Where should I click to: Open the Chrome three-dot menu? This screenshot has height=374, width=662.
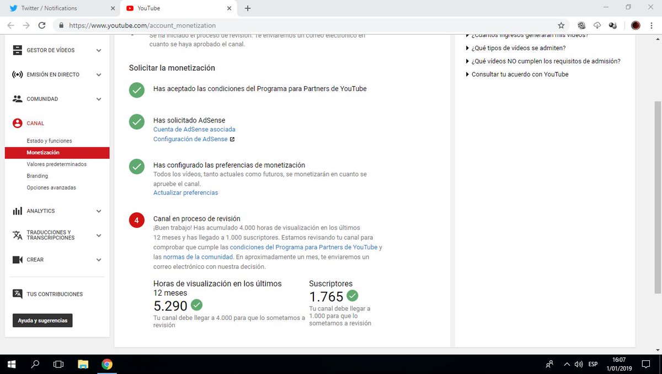[652, 25]
